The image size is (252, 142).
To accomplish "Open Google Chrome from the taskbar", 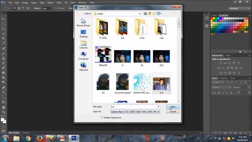I will [28, 138].
